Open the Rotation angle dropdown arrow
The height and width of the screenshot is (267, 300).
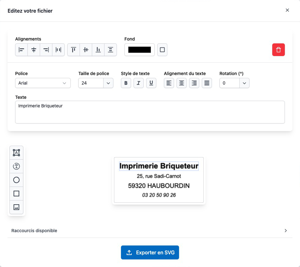click(244, 83)
